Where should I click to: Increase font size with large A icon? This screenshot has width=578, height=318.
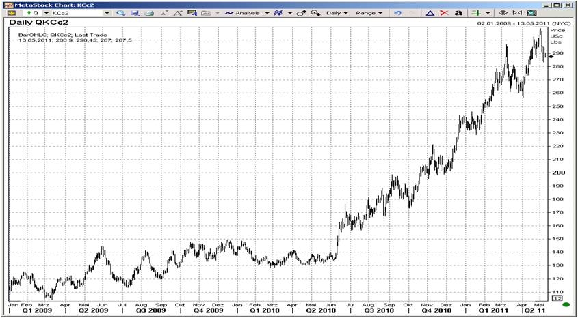click(x=177, y=13)
